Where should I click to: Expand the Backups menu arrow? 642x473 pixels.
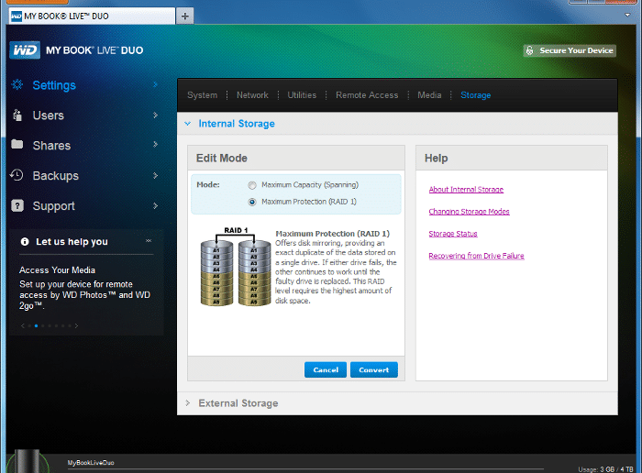pos(155,175)
